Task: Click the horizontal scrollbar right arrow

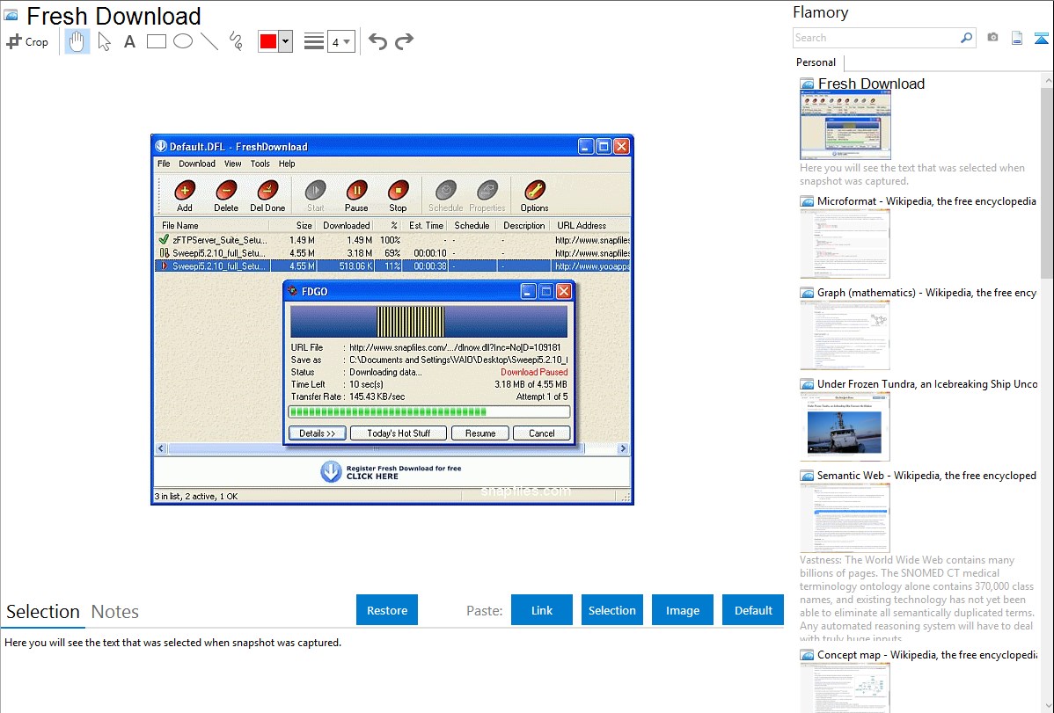Action: 623,448
